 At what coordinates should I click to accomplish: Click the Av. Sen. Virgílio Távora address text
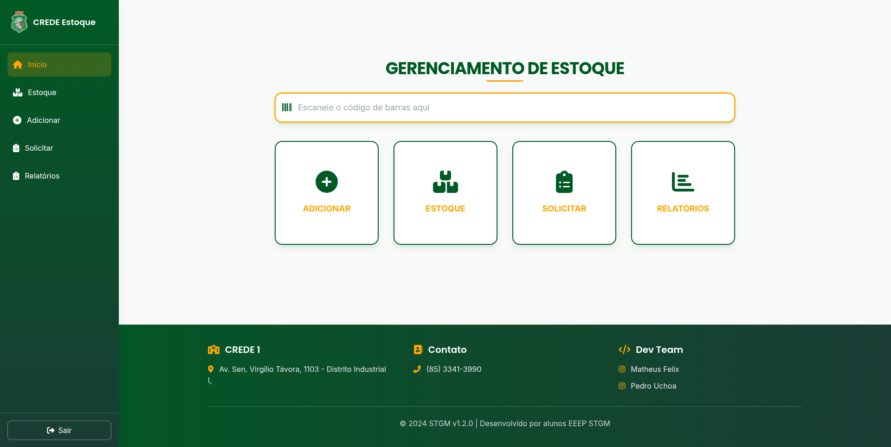point(297,375)
